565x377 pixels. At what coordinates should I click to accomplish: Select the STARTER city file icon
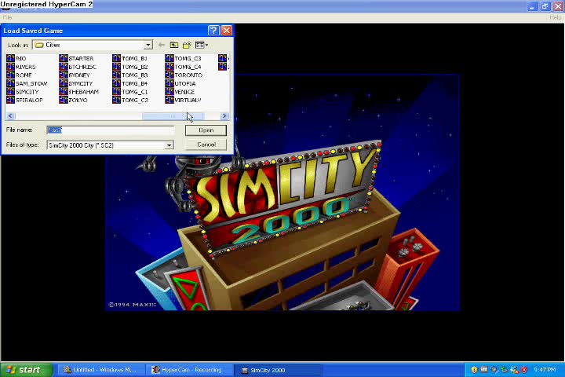pos(64,58)
